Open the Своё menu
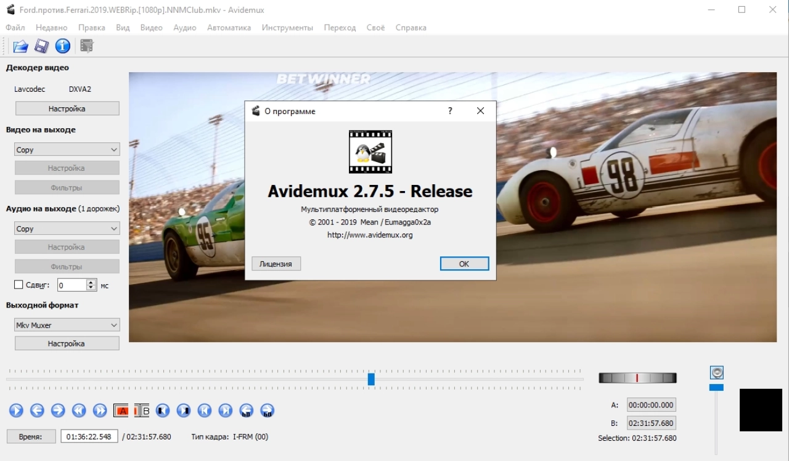 point(375,28)
